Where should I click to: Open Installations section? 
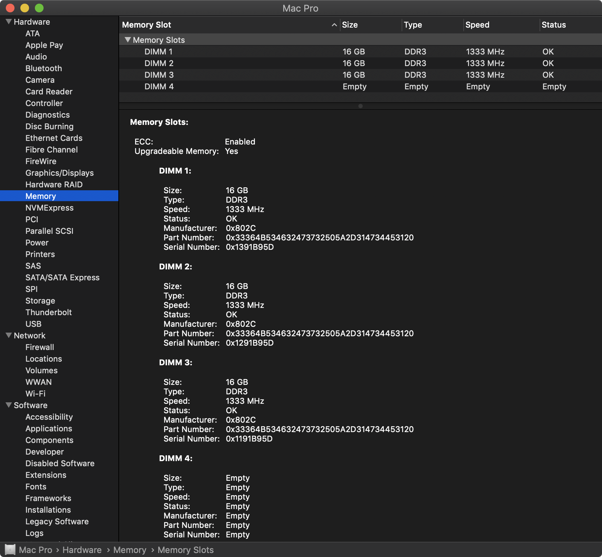tap(48, 510)
